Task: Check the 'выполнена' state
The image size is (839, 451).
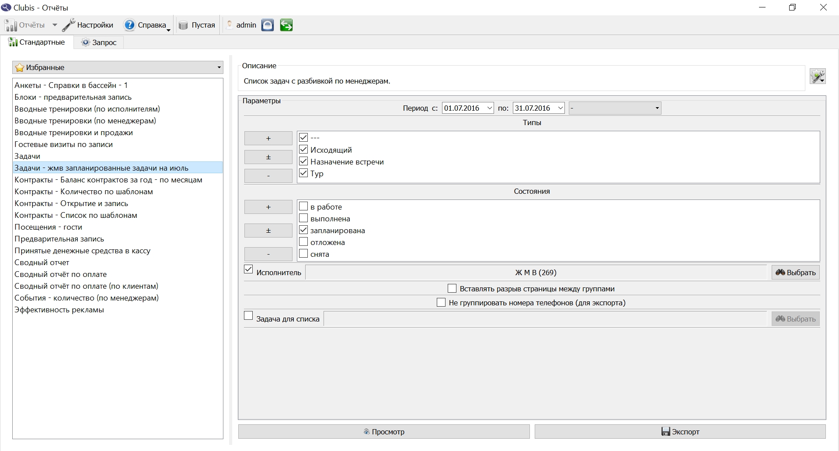Action: [x=303, y=218]
